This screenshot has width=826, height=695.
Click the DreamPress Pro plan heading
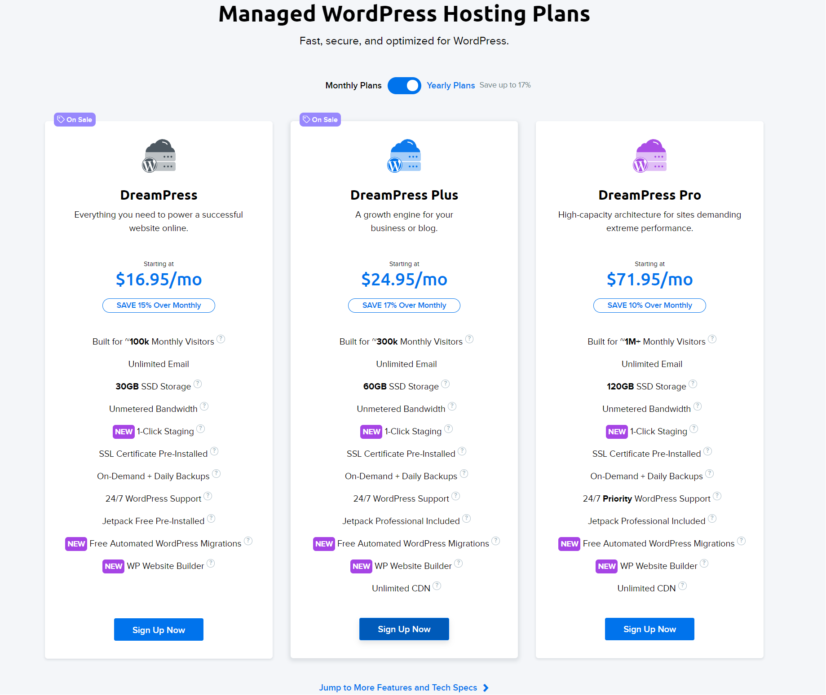pos(649,195)
